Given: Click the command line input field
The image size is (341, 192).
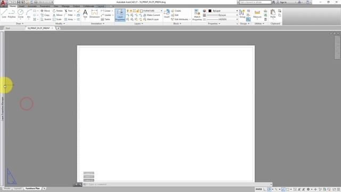Looking at the screenshot, I should pos(177,185).
